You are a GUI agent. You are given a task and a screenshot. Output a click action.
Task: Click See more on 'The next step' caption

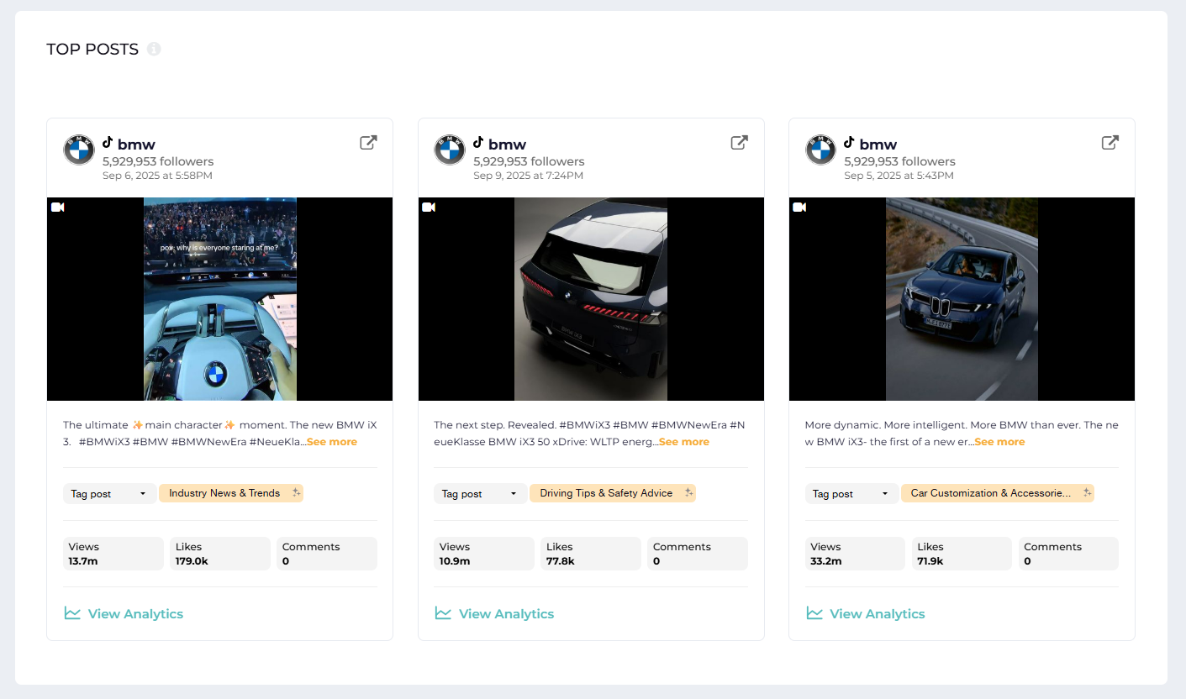(684, 442)
